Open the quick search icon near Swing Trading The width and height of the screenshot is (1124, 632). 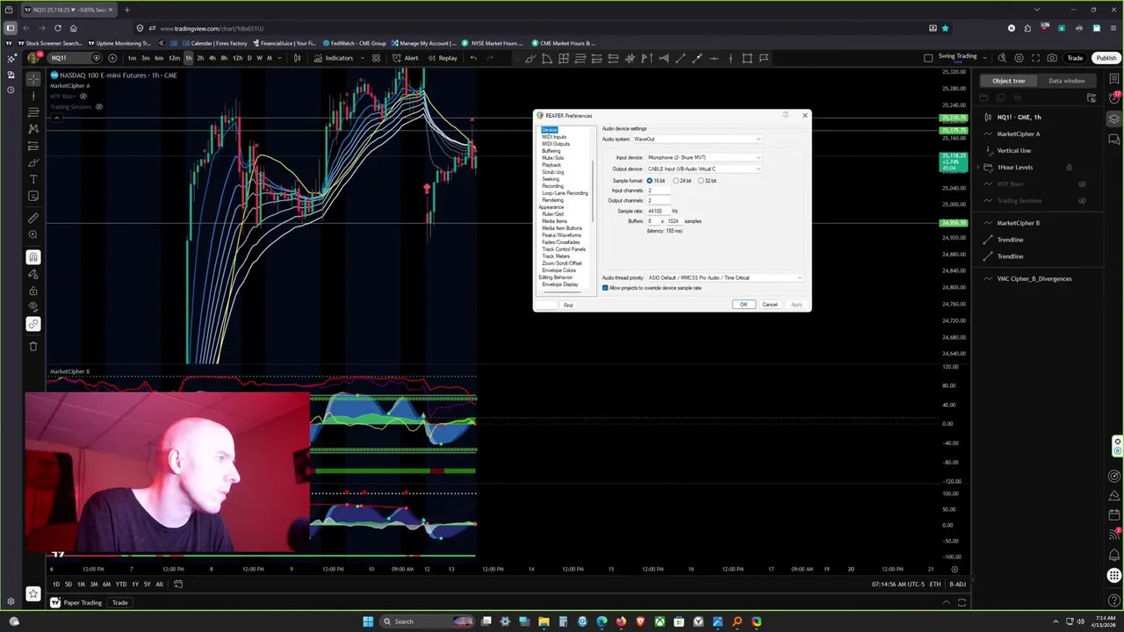(x=1002, y=58)
